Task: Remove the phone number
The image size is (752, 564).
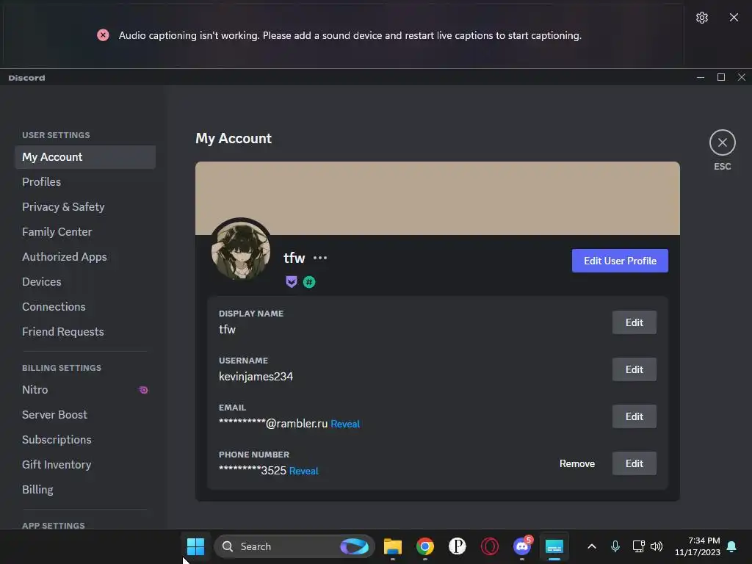Action: point(577,464)
